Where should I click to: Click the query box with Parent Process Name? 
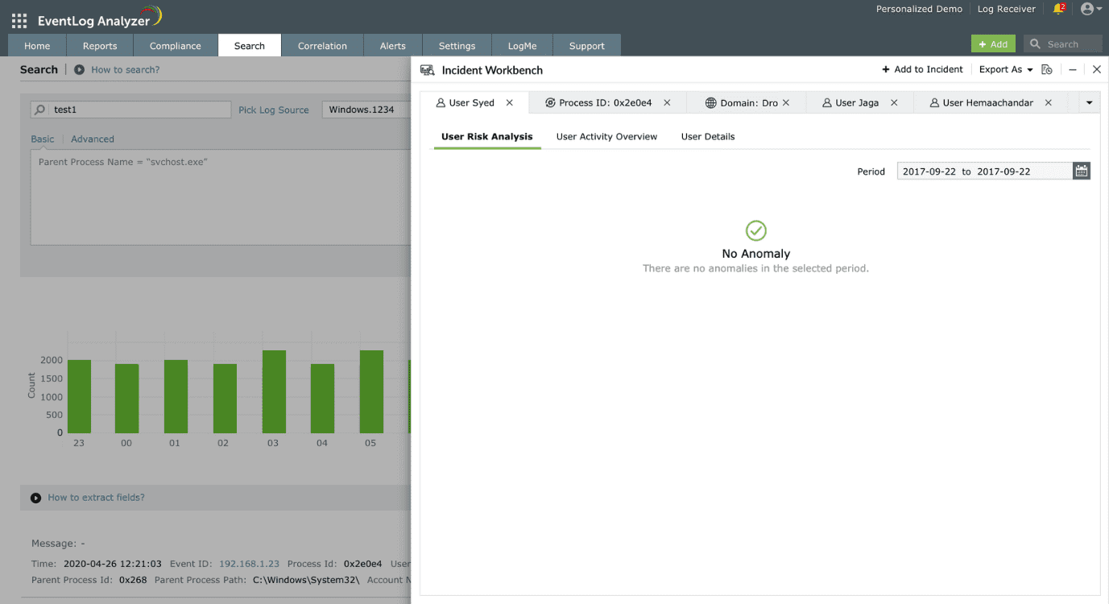point(221,197)
